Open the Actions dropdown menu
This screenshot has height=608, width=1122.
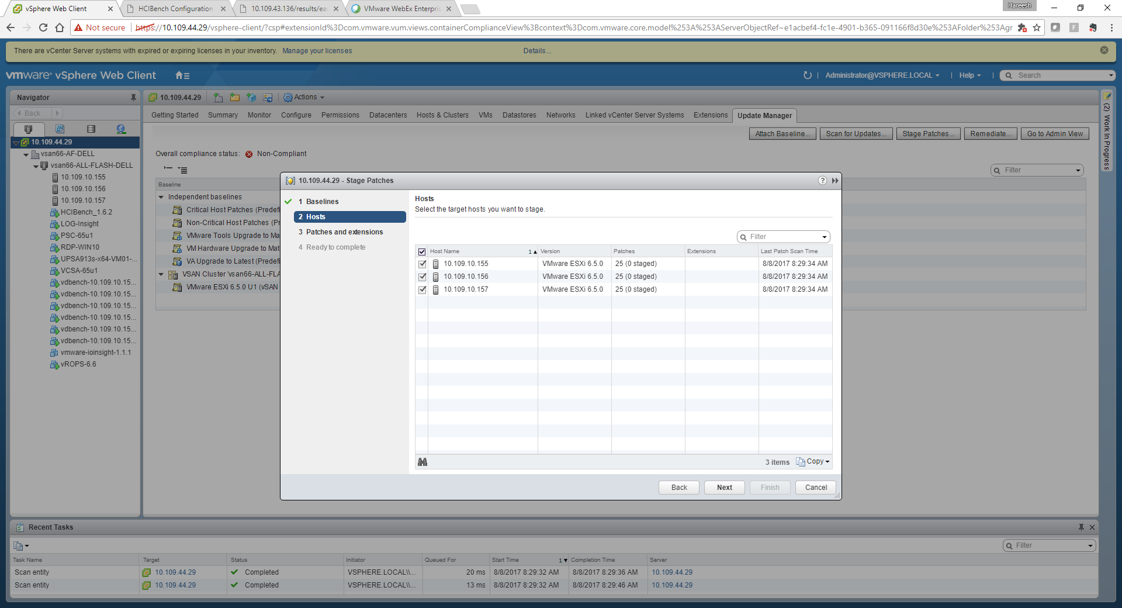304,98
